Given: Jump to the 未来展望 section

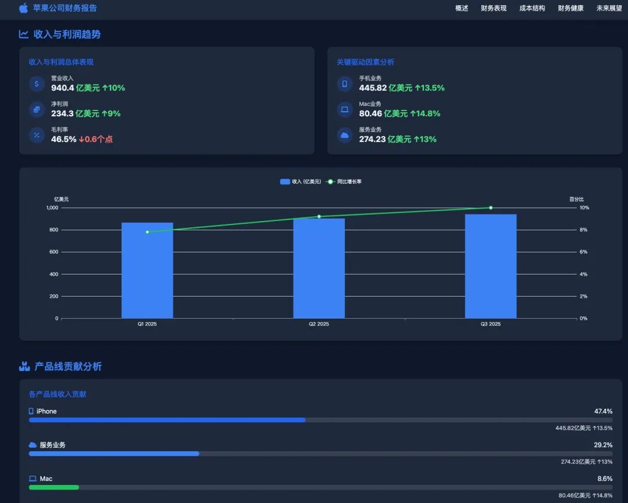Looking at the screenshot, I should click(609, 8).
